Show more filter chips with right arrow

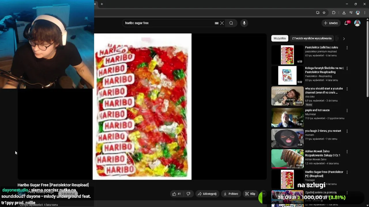[x=344, y=39]
